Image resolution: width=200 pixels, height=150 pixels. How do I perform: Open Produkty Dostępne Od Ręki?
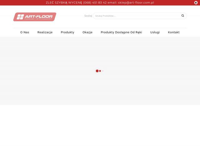121,32
